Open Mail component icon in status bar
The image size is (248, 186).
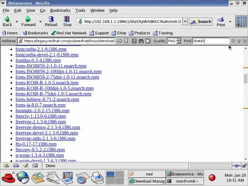pyautogui.click(x=16, y=166)
